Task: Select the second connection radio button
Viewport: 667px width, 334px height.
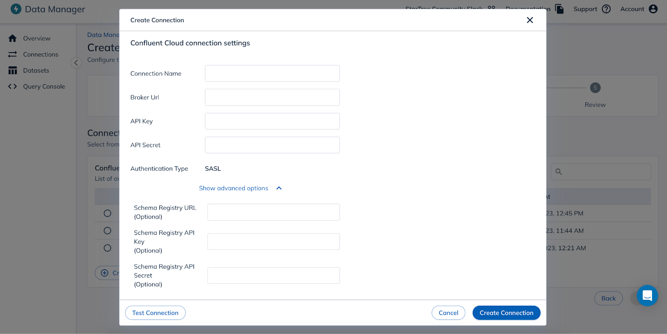Action: 108,231
